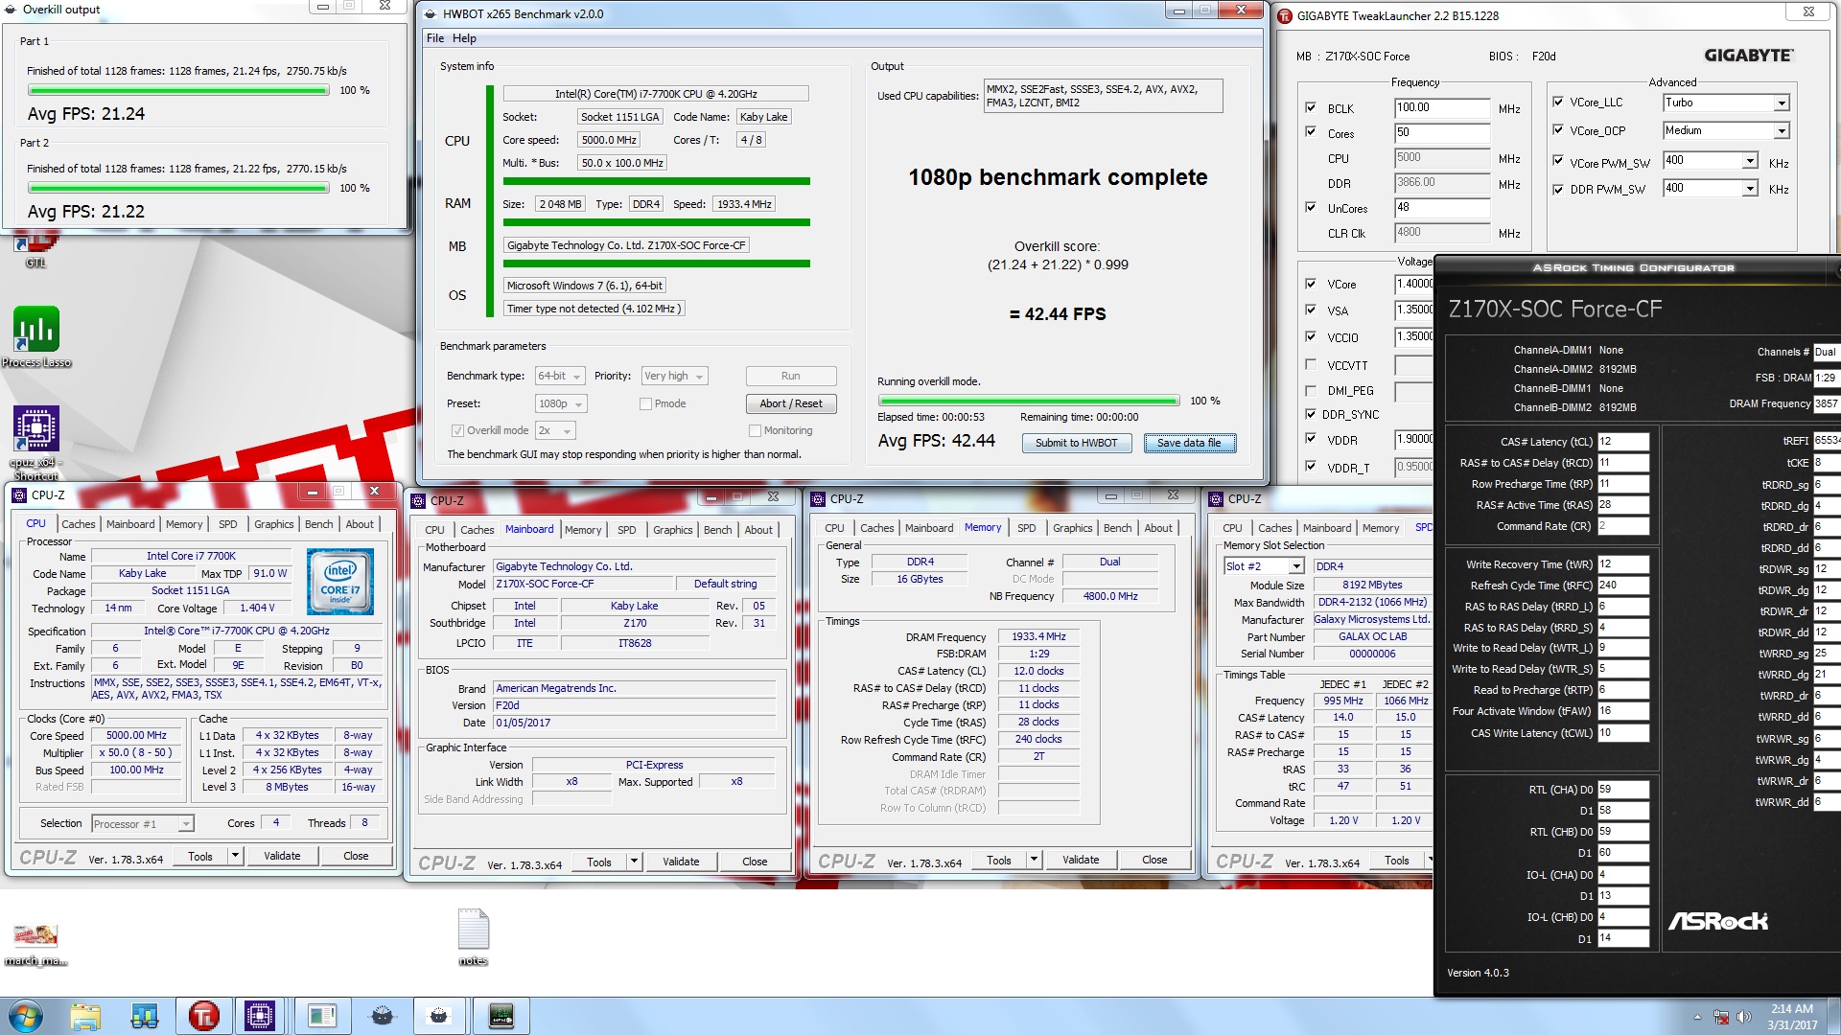Show hidden system tray icons arrow

(1697, 1017)
